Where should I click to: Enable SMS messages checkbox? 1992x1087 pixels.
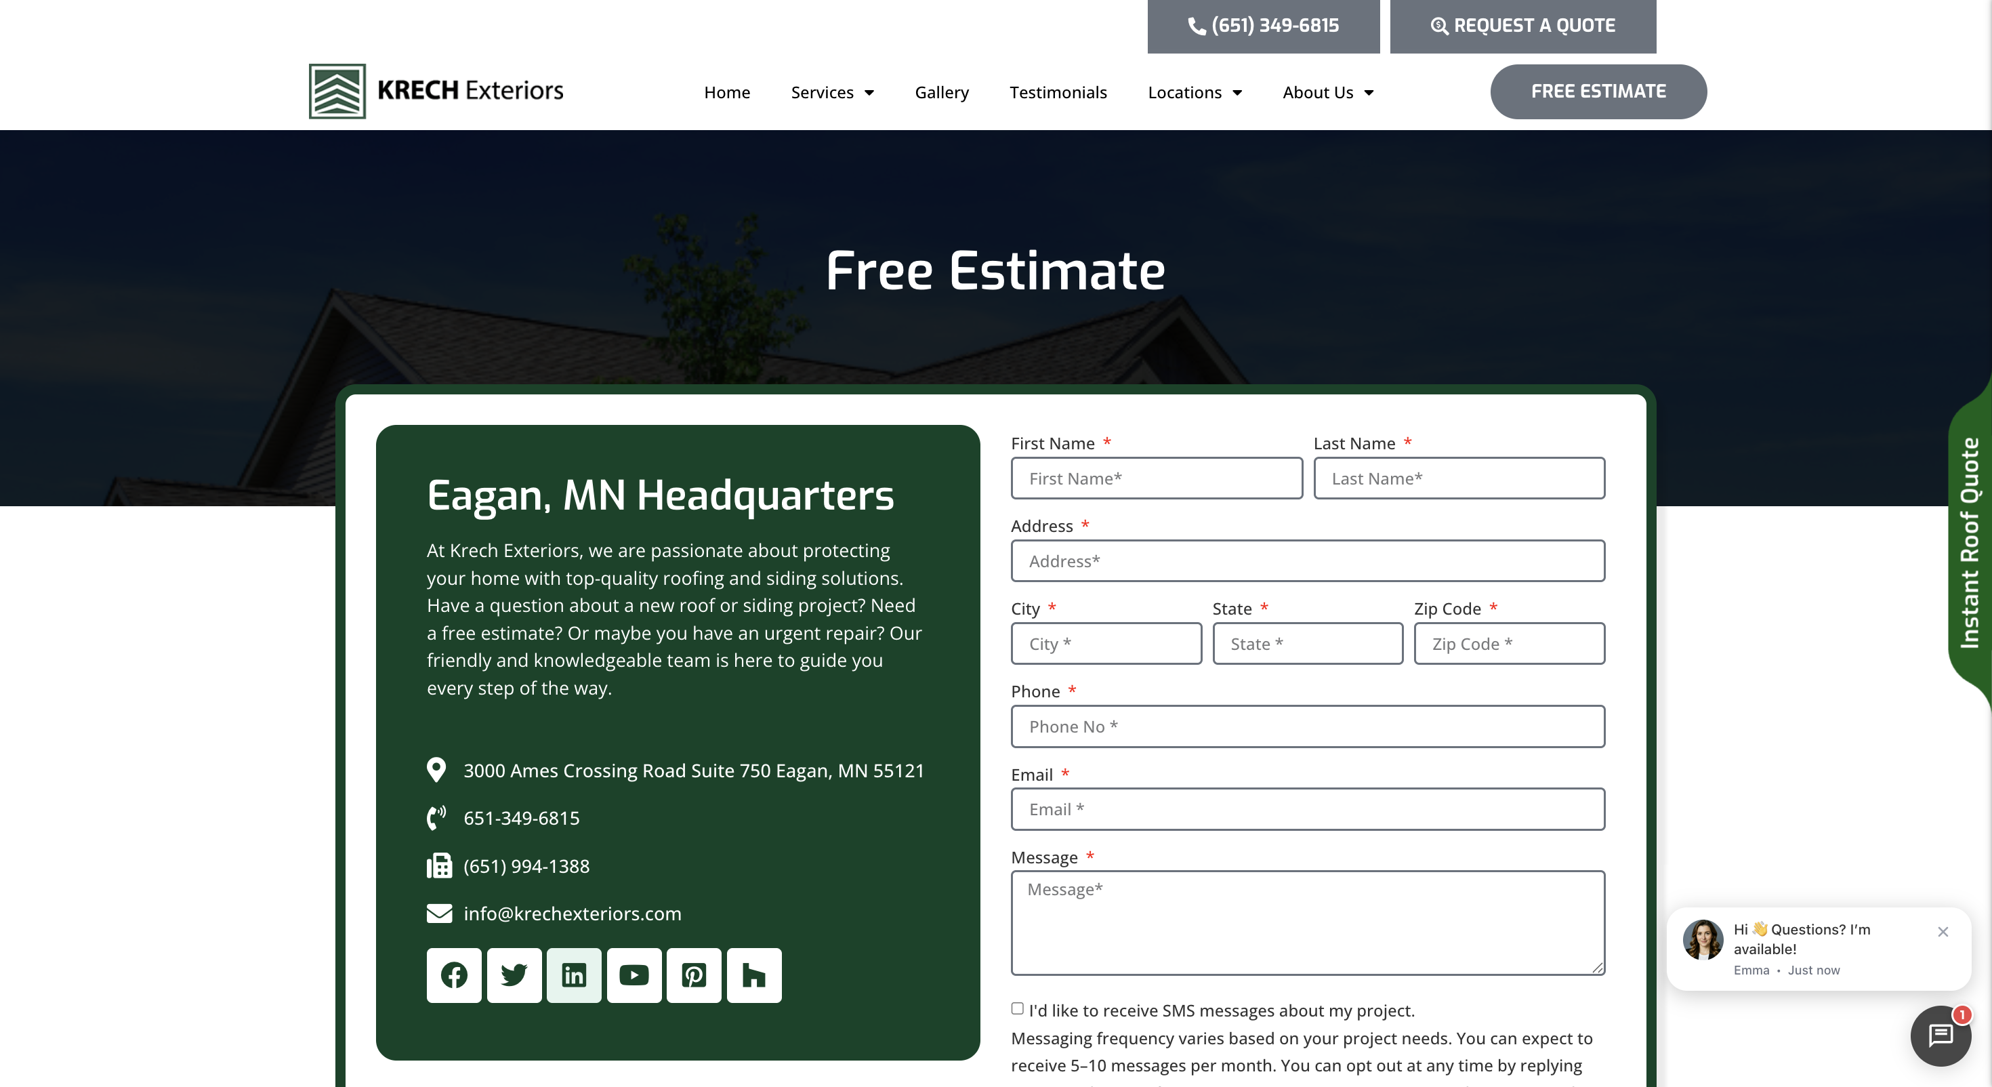point(1017,1008)
